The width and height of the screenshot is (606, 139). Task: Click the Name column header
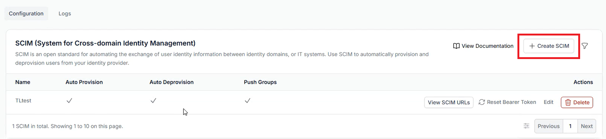23,82
